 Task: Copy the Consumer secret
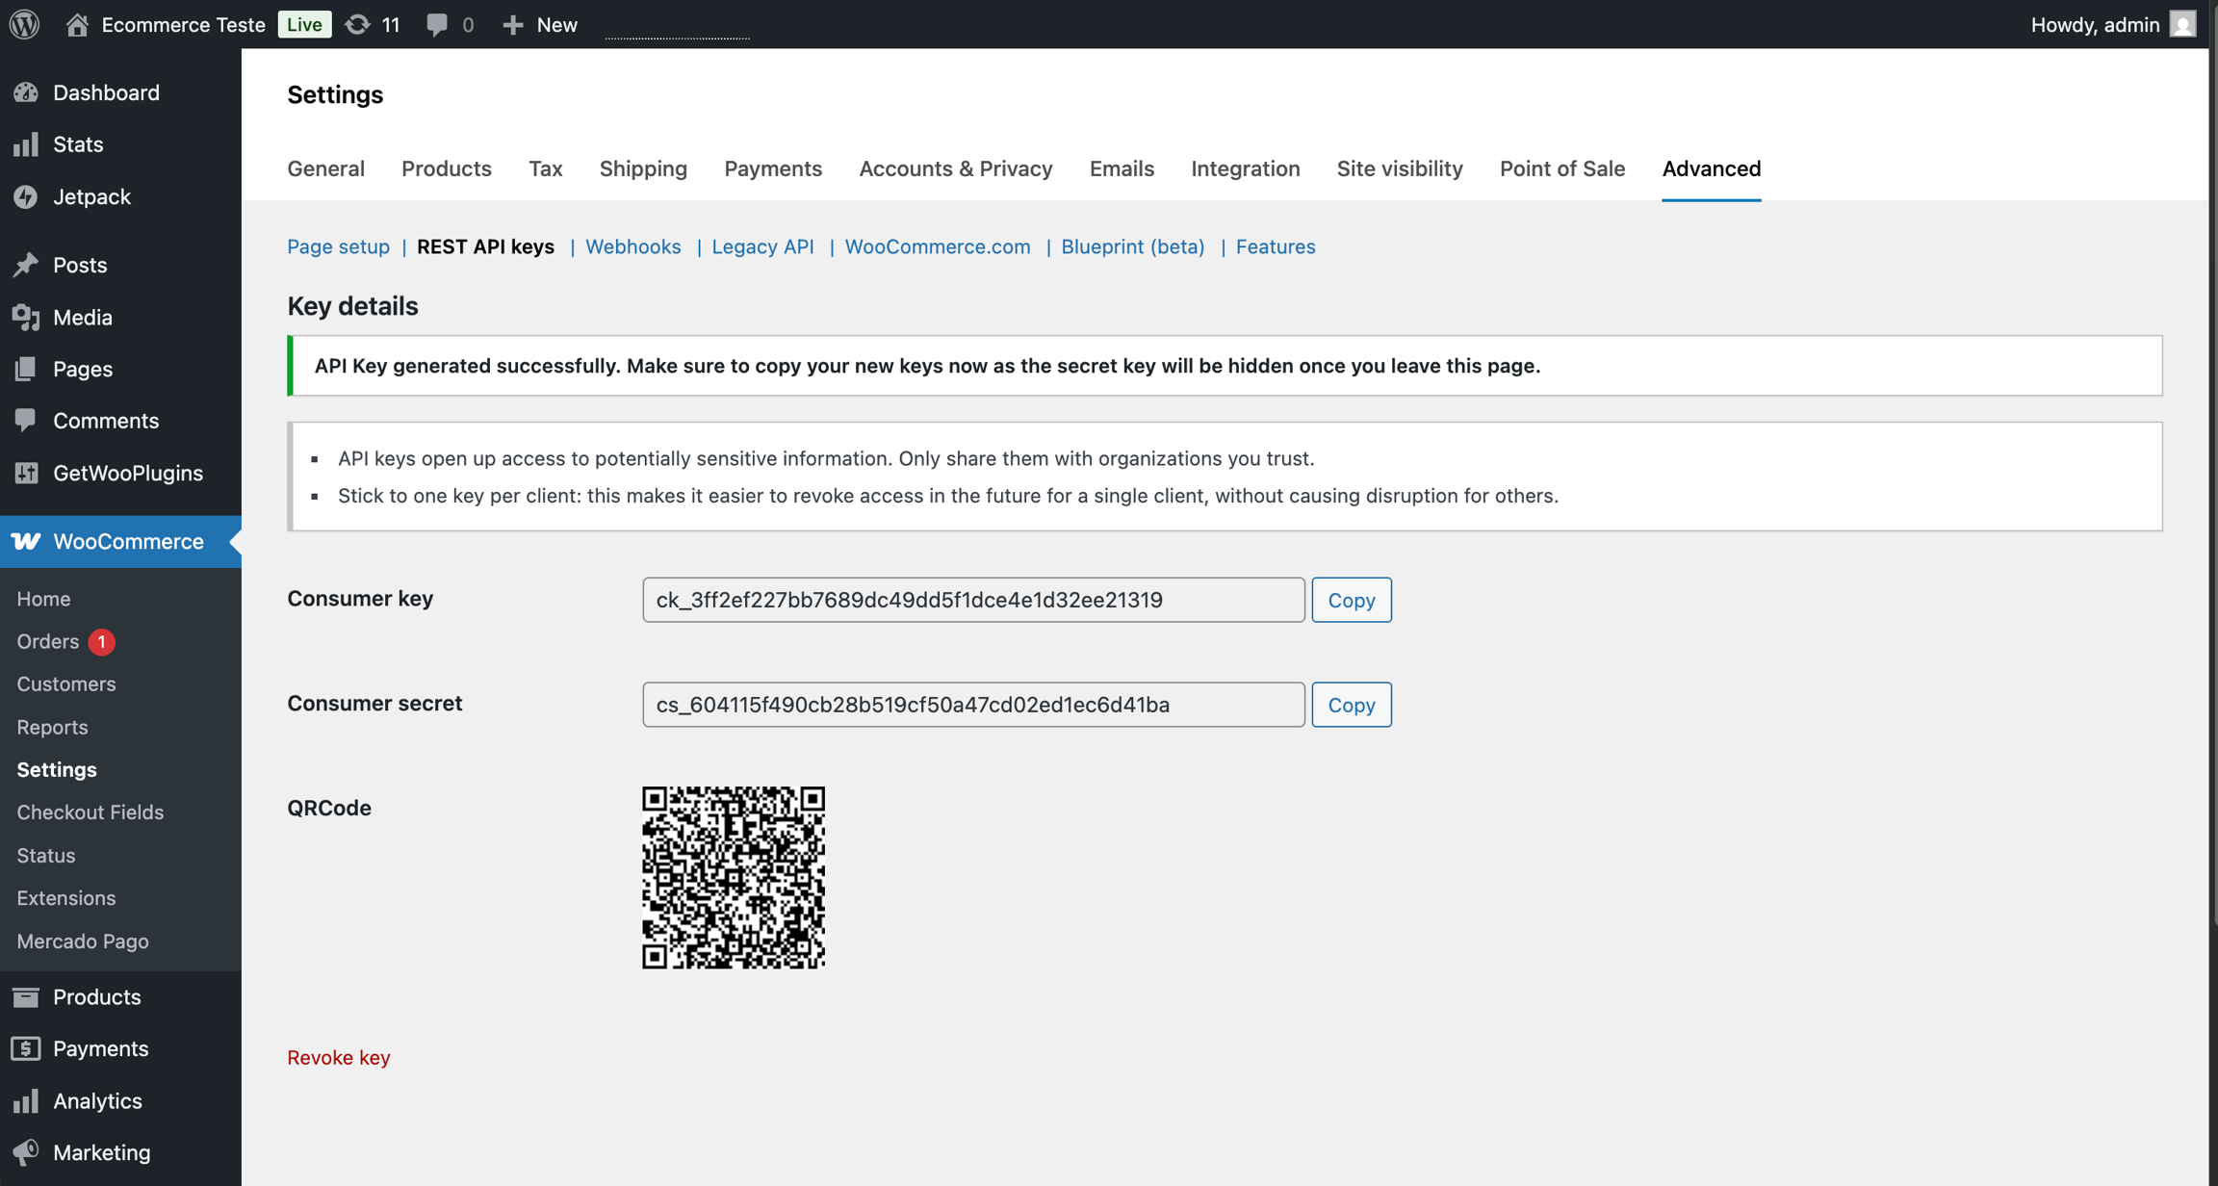(1352, 705)
